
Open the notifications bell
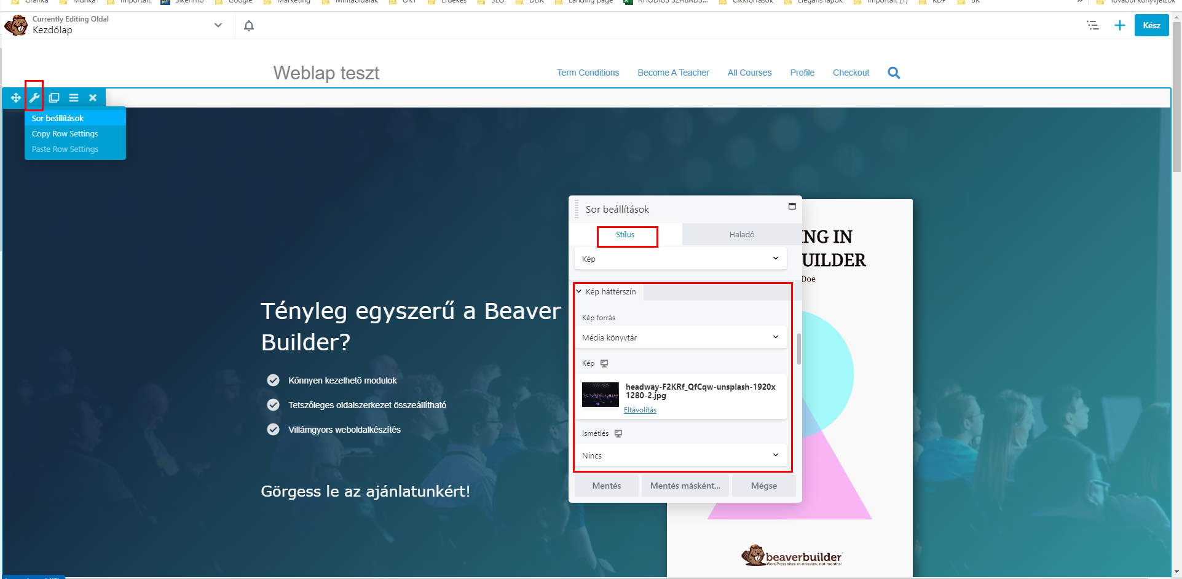pos(249,26)
